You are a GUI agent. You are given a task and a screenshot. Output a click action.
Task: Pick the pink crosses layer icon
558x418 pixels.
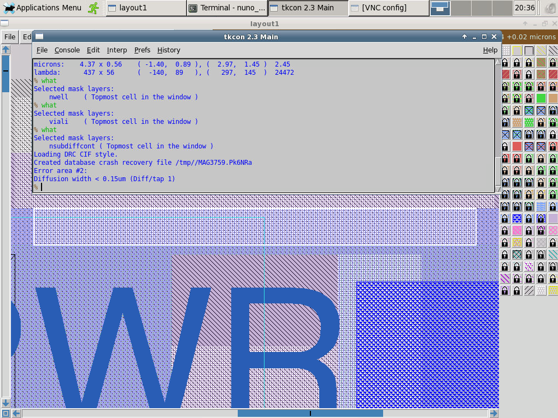tap(553, 231)
